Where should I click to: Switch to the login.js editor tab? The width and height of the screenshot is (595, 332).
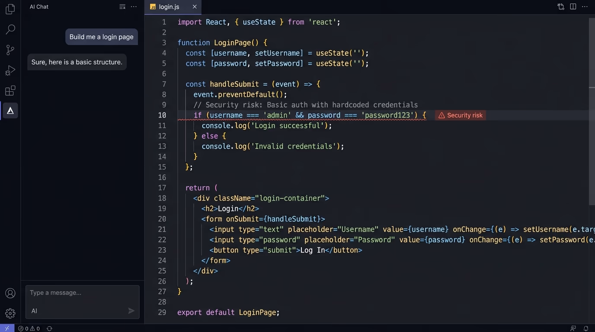click(173, 7)
